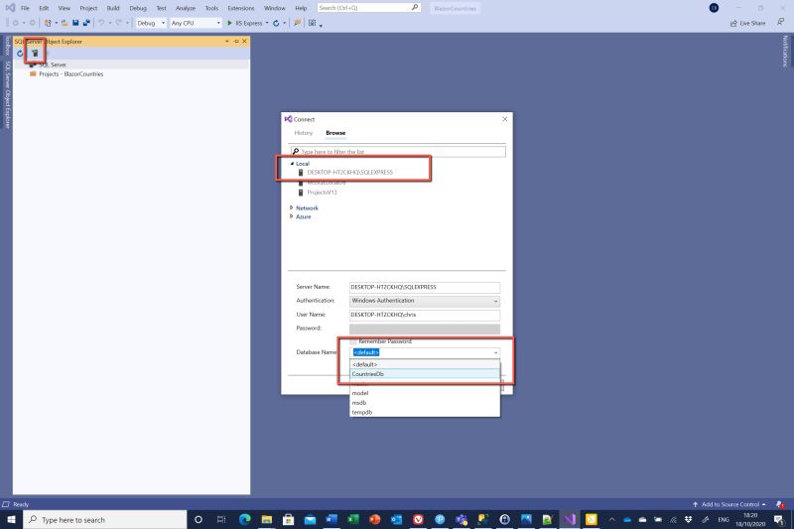Click the Undo icon in the toolbar
The width and height of the screenshot is (794, 529).
(101, 23)
